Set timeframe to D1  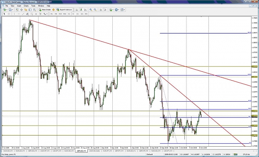(77, 14)
